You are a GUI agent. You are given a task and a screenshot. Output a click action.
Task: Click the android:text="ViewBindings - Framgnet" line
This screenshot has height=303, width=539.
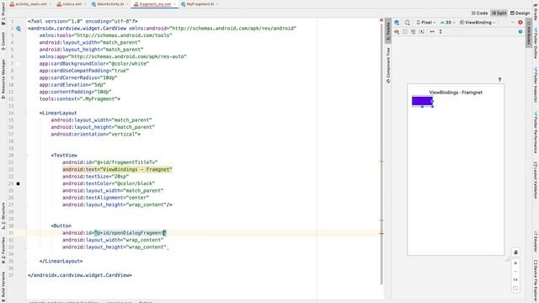[x=117, y=169]
